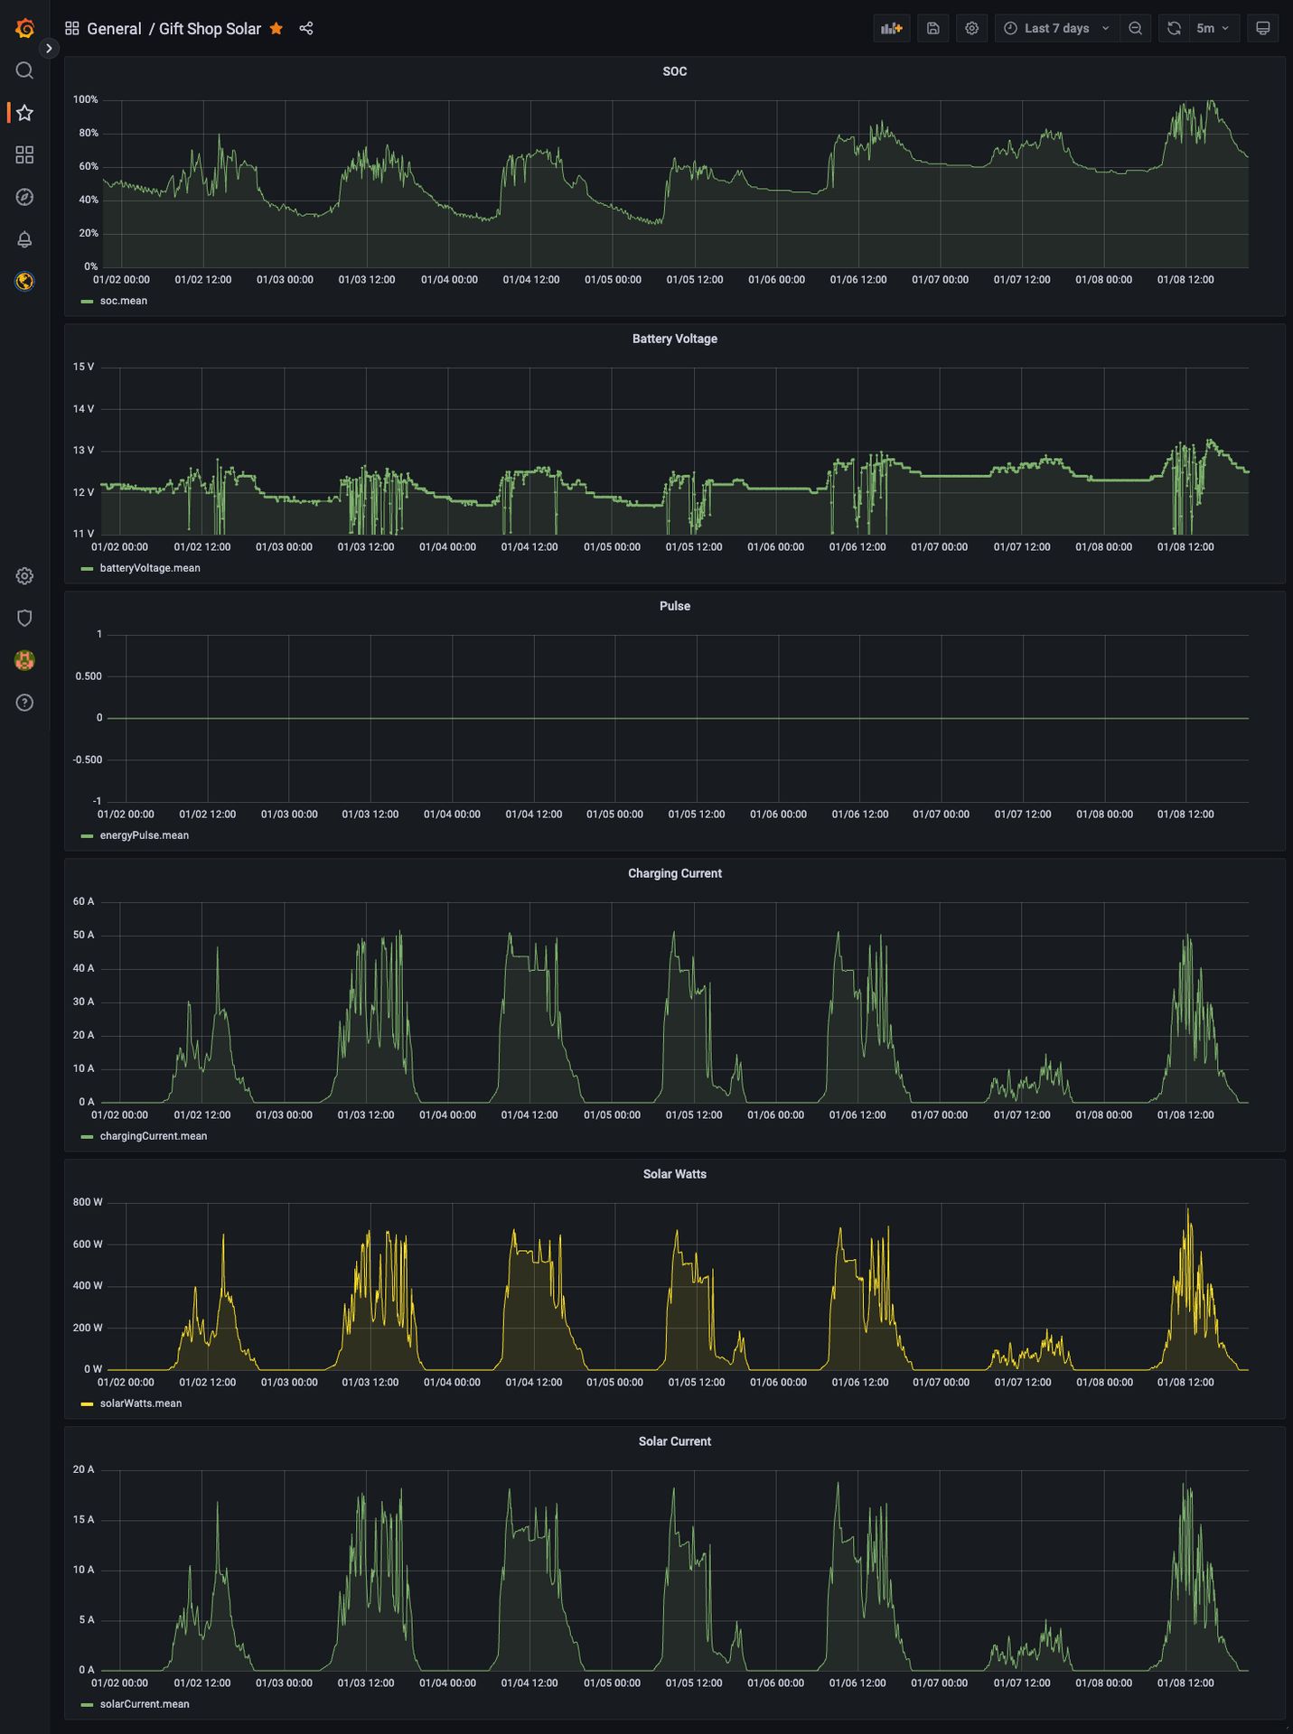This screenshot has width=1293, height=1734.
Task: Zoom out the time range
Action: [x=1135, y=28]
